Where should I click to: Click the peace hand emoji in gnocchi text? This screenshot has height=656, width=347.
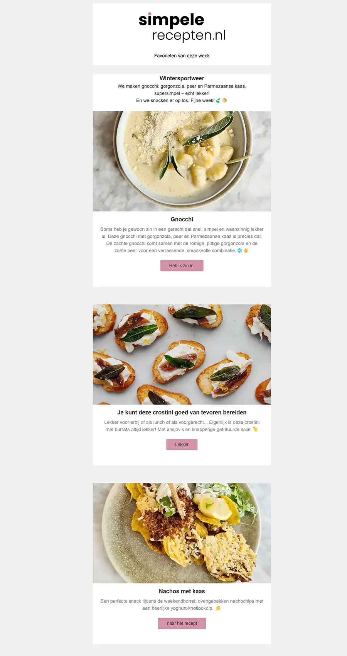pyautogui.click(x=246, y=250)
